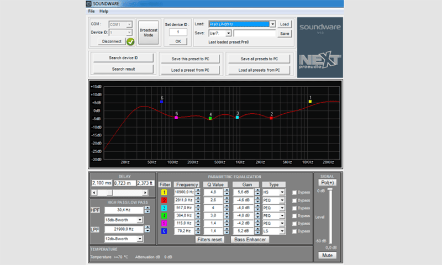Click EQ graph node 4 green marker
Image resolution: width=442 pixels, height=265 pixels.
coord(211,118)
